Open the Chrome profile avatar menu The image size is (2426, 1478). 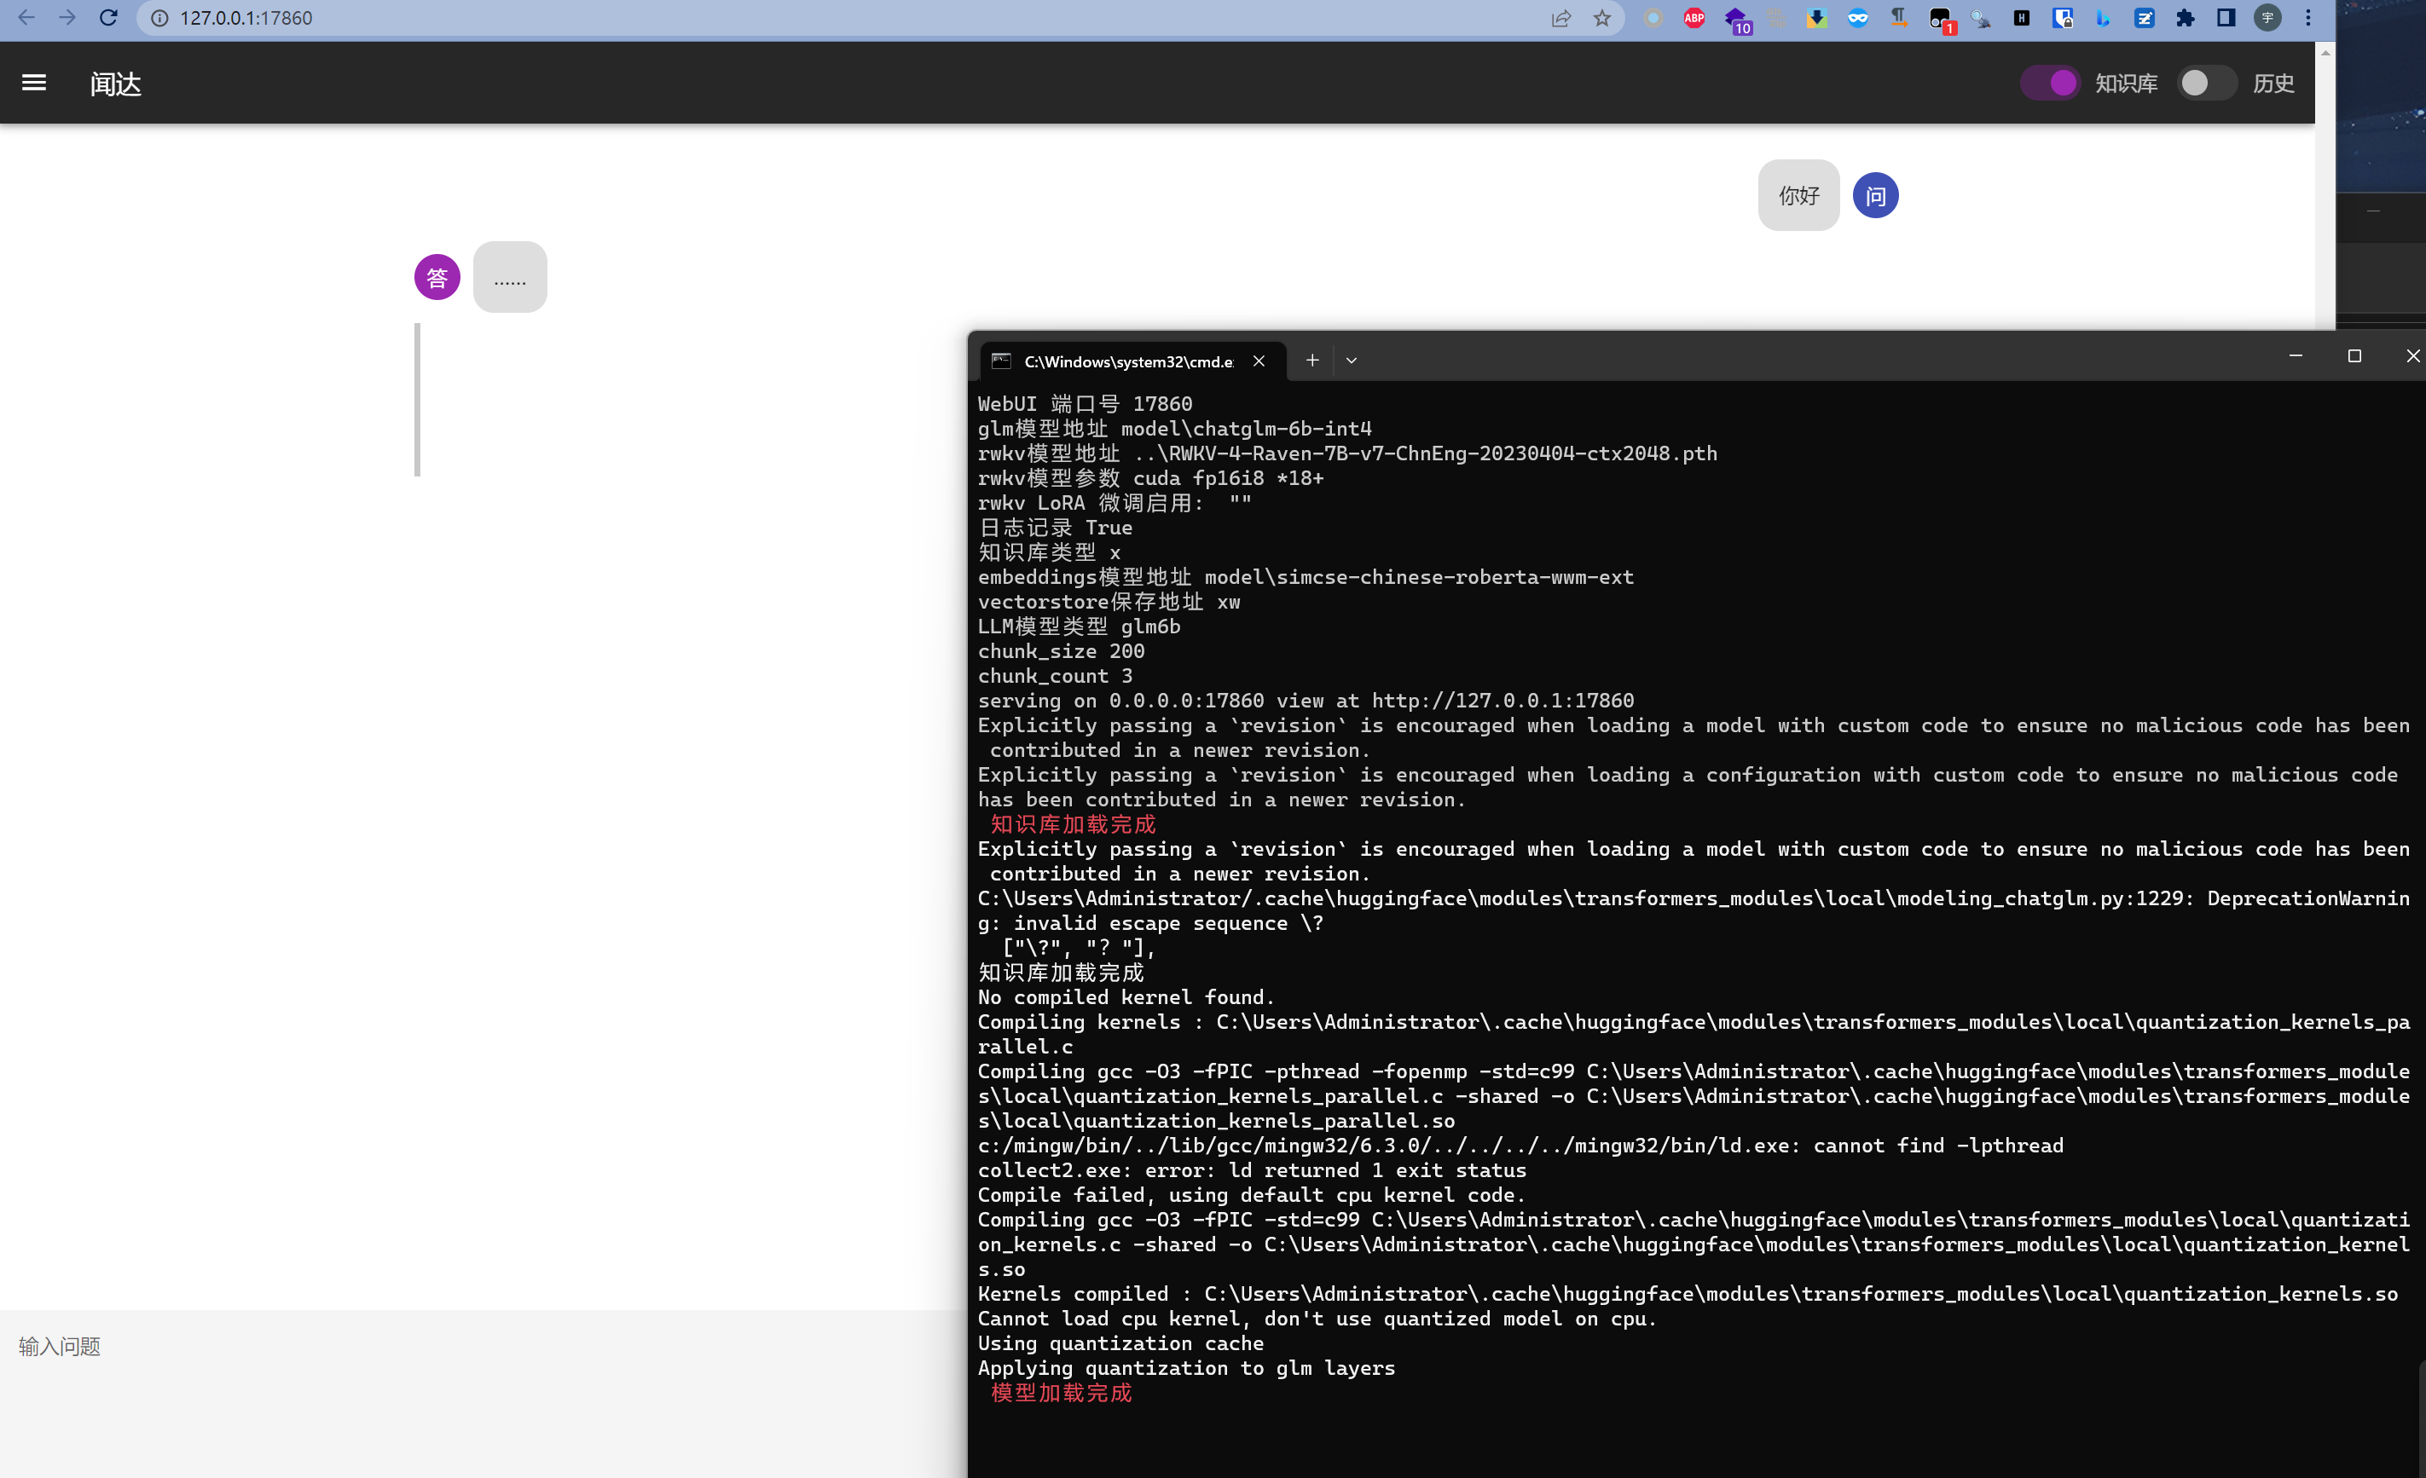click(x=2267, y=18)
